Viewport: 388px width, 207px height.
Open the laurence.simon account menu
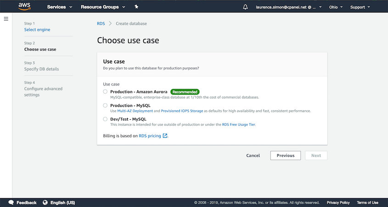pos(289,7)
